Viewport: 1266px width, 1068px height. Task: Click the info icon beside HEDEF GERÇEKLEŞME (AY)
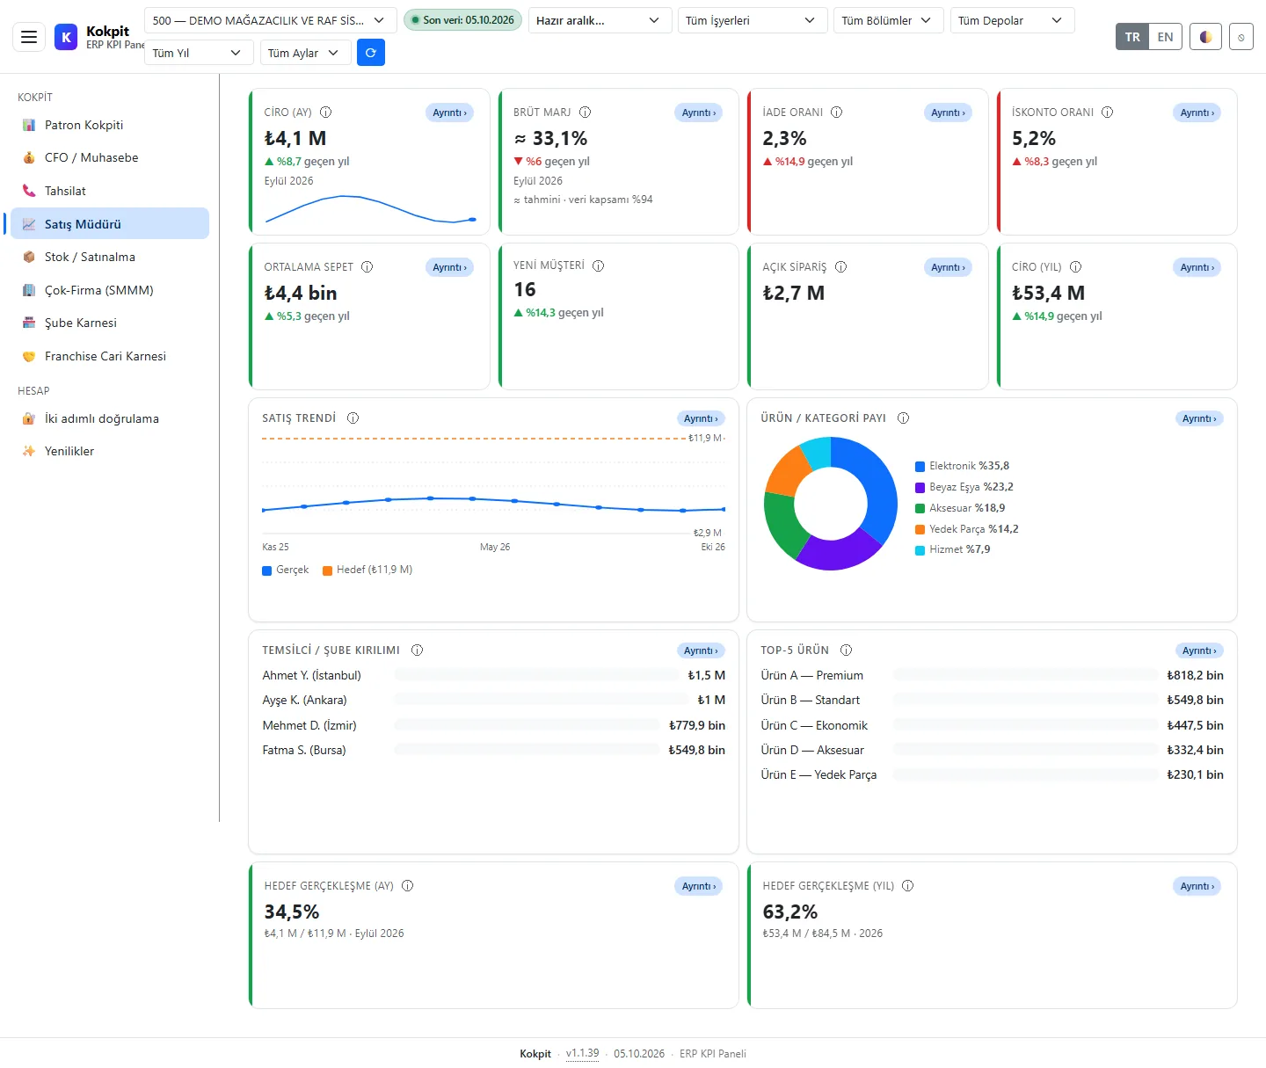408,886
